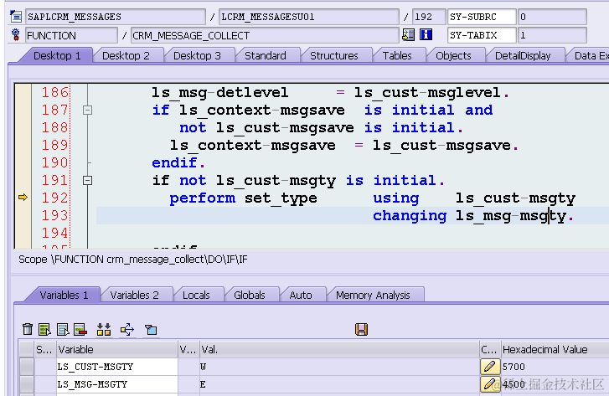Select the Variables 1 tab
This screenshot has height=396, width=609.
(x=65, y=295)
